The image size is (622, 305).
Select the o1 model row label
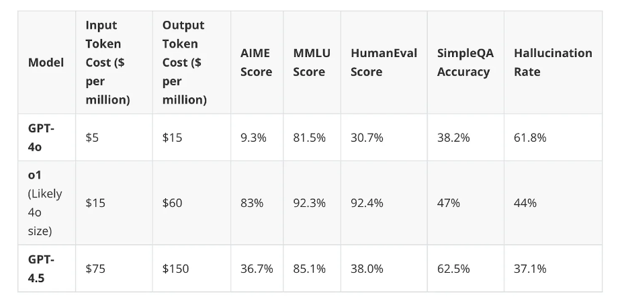44,203
